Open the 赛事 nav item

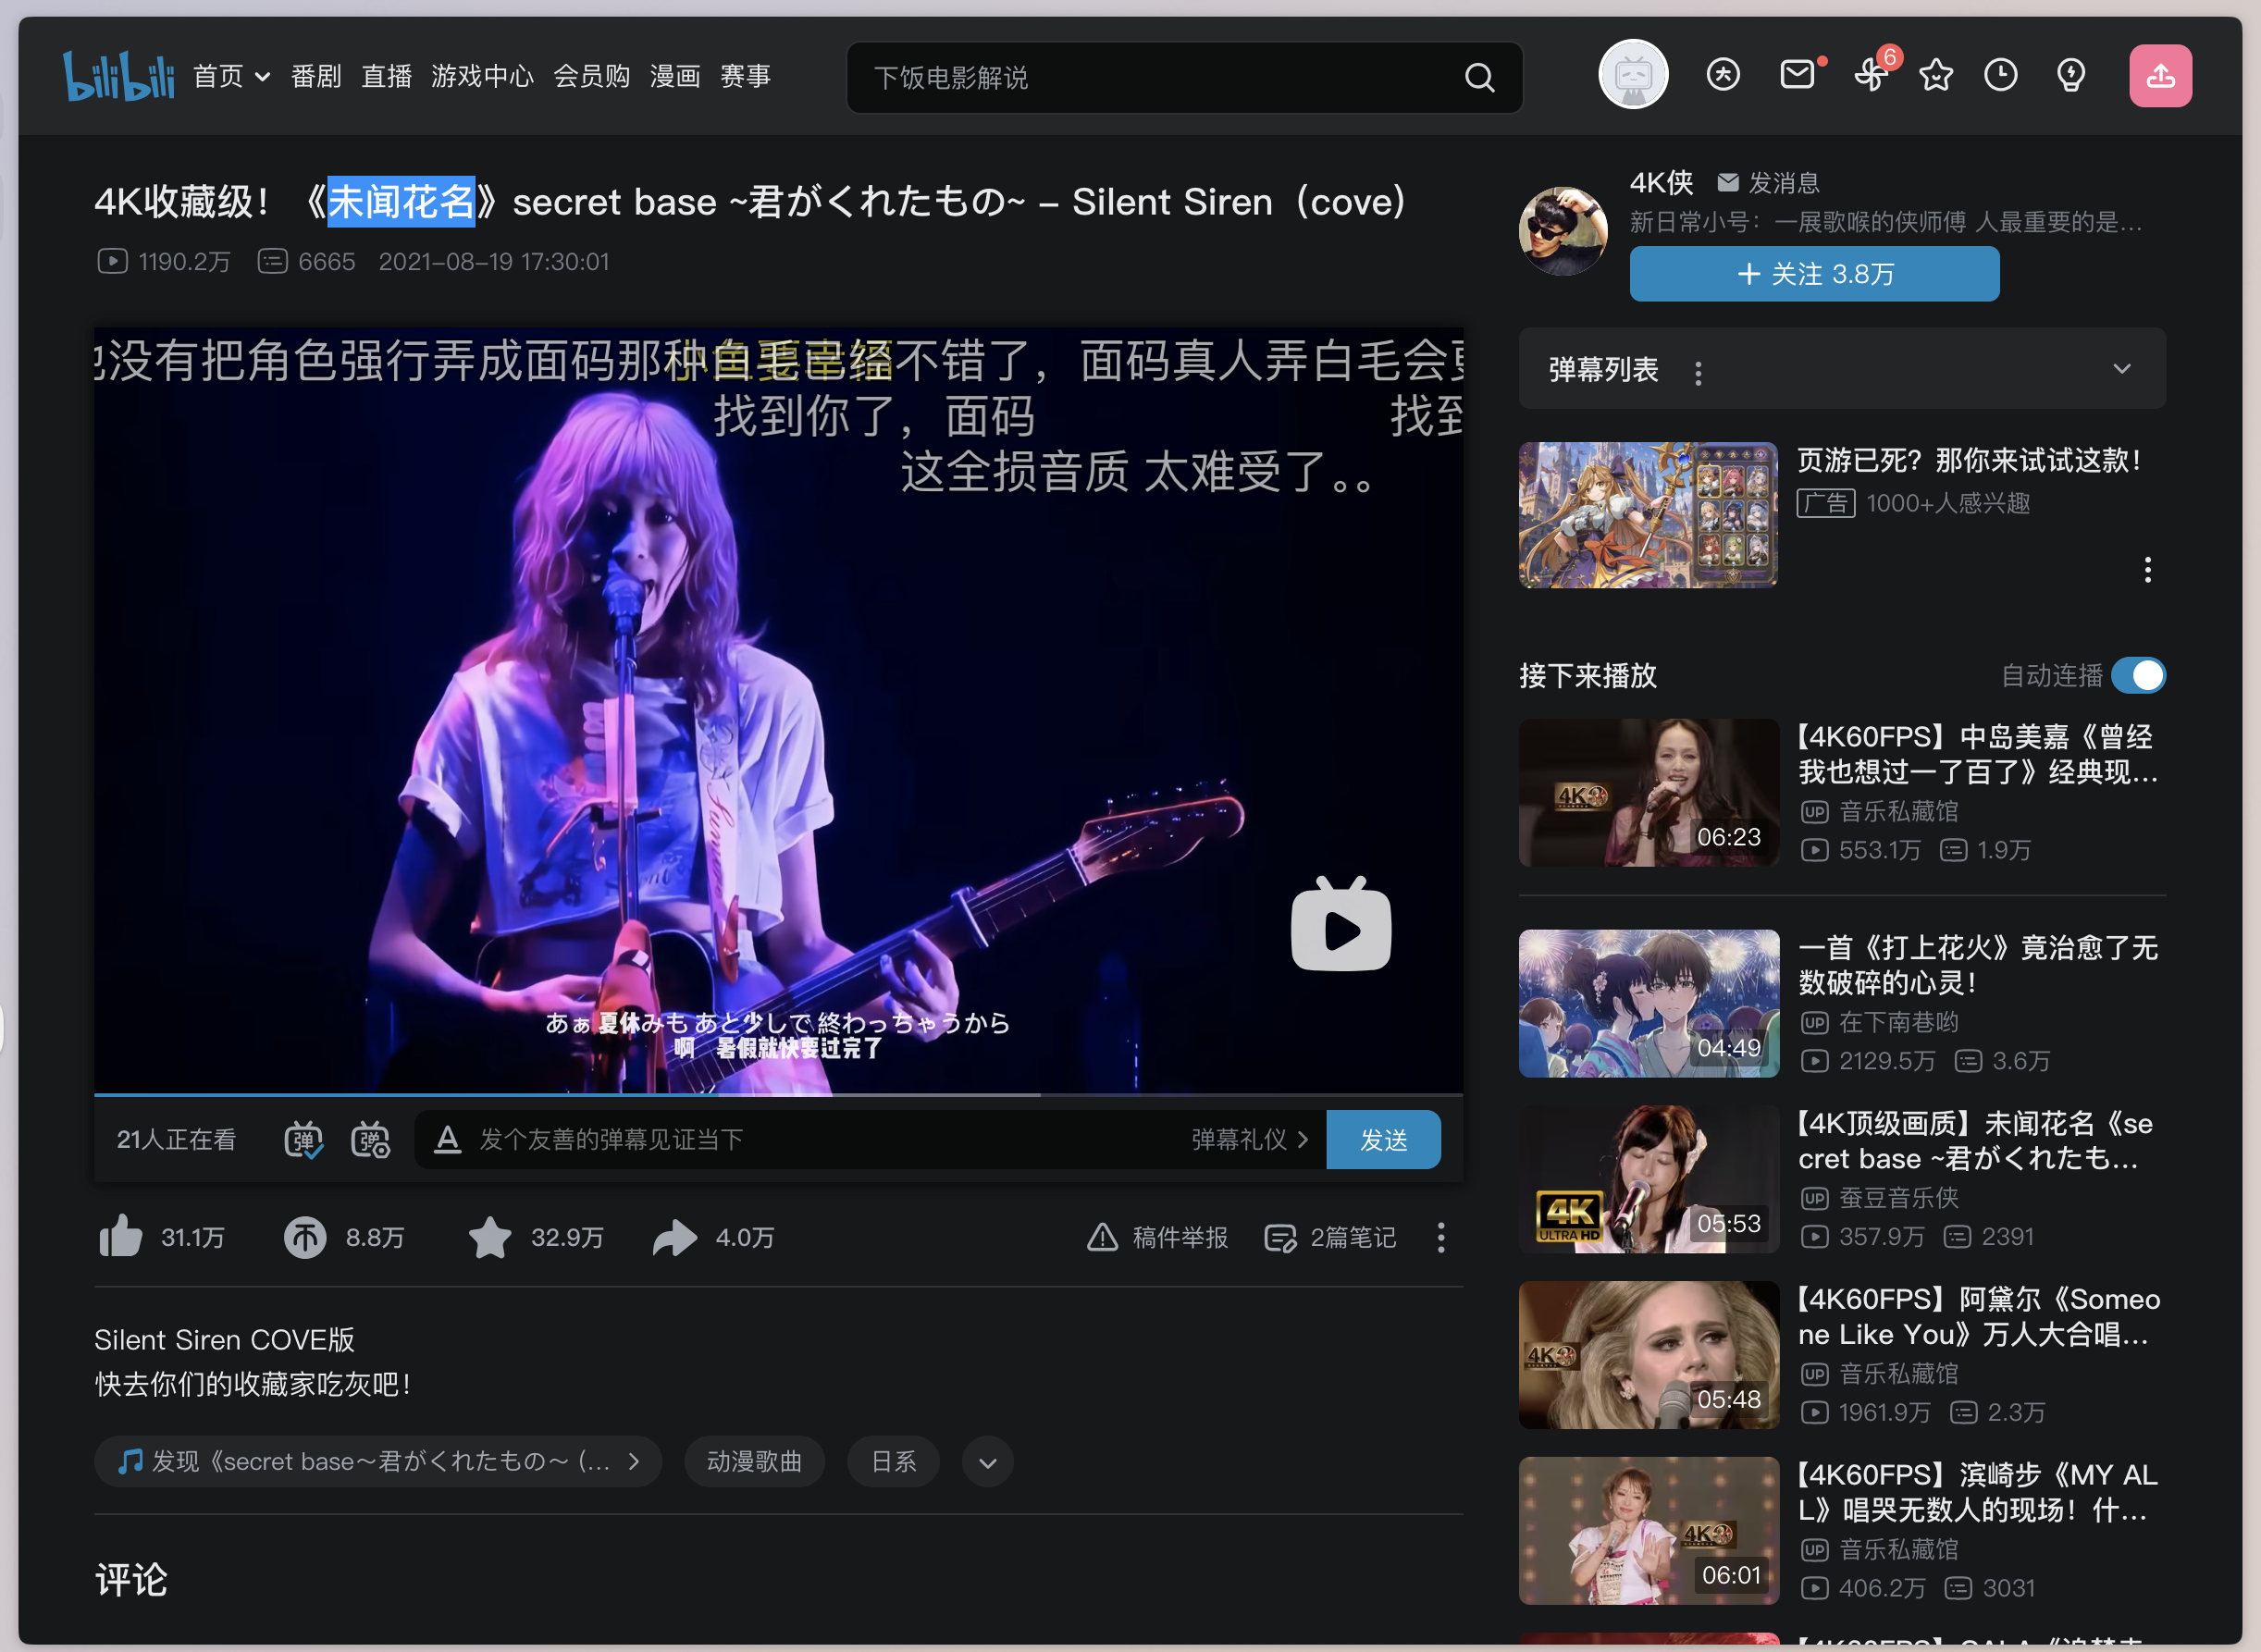coord(745,76)
